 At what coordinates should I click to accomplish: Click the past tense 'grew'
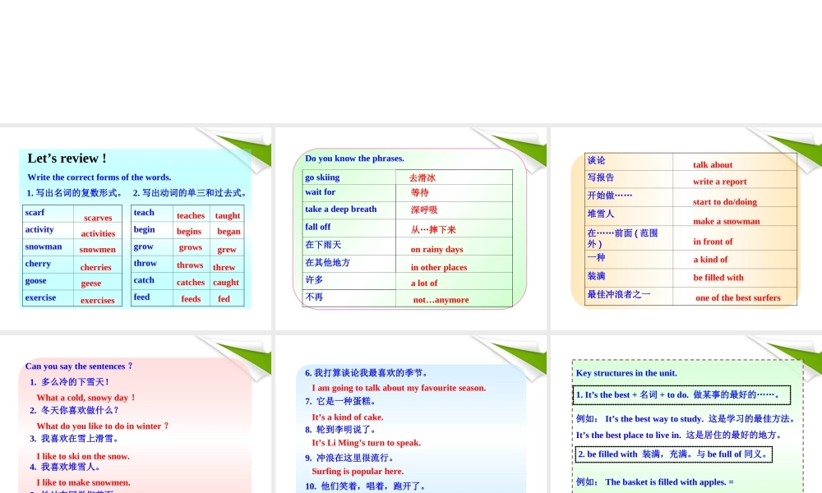(x=227, y=250)
